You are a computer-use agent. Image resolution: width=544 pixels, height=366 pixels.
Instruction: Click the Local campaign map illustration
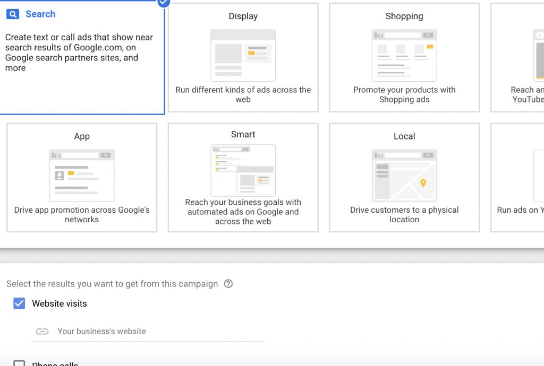pyautogui.click(x=404, y=175)
